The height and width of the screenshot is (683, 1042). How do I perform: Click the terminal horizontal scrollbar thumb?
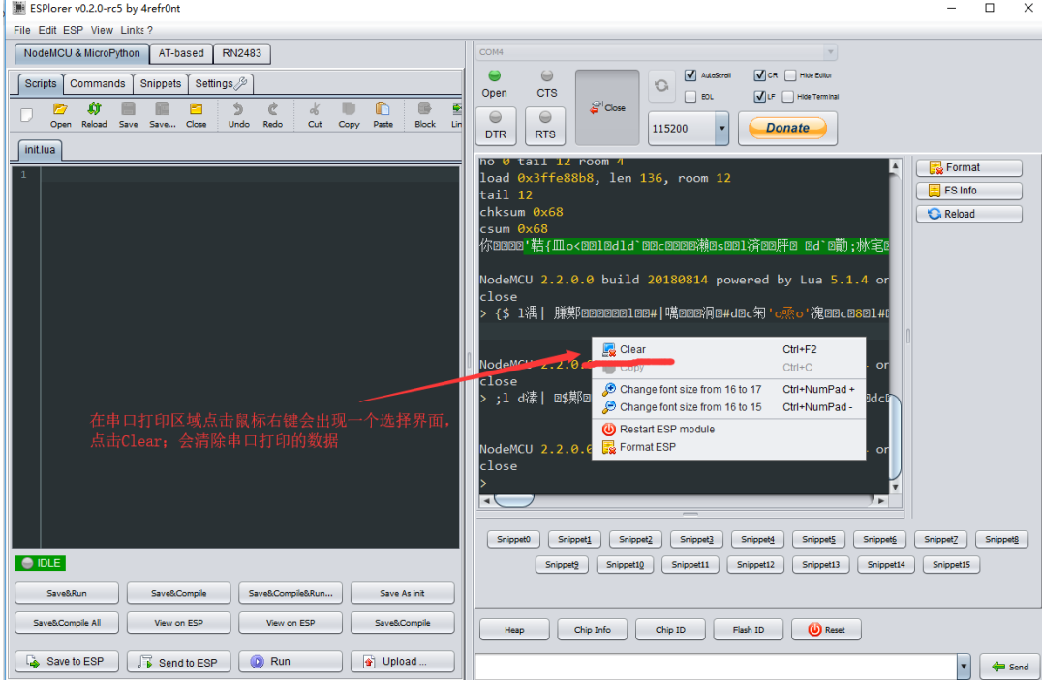pos(513,500)
